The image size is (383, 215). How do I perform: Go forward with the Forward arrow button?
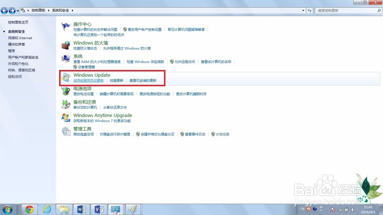click(x=12, y=10)
